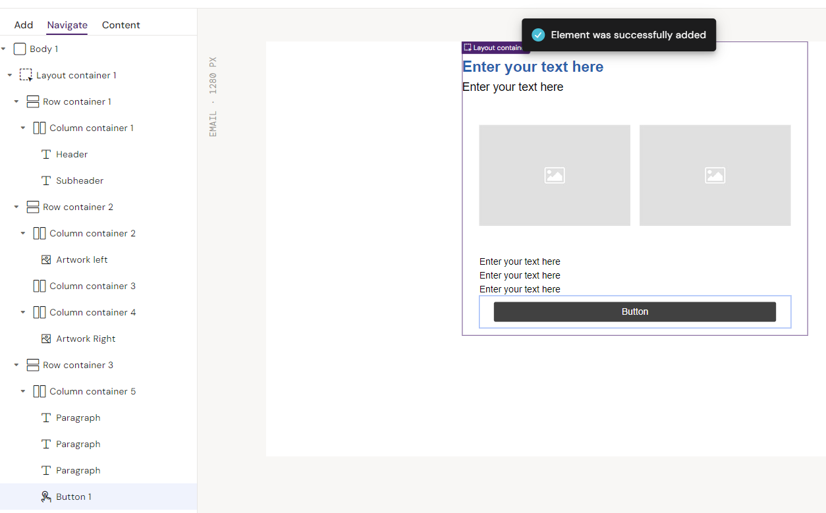Click the Row container 1 icon
This screenshot has height=513, width=826.
[33, 101]
